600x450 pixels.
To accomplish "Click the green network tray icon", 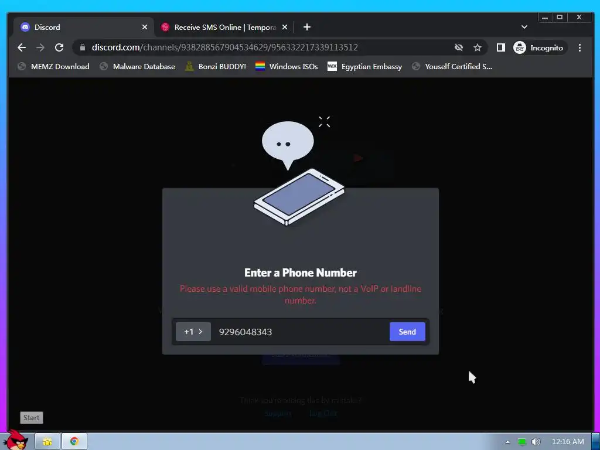I will click(521, 442).
